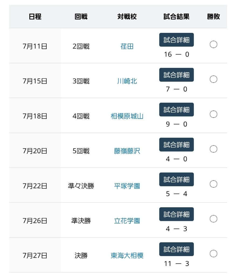Viewport: 236px width, 276px height.
Task: Click the win circle for the 7月18日 game
Action: pos(213,114)
